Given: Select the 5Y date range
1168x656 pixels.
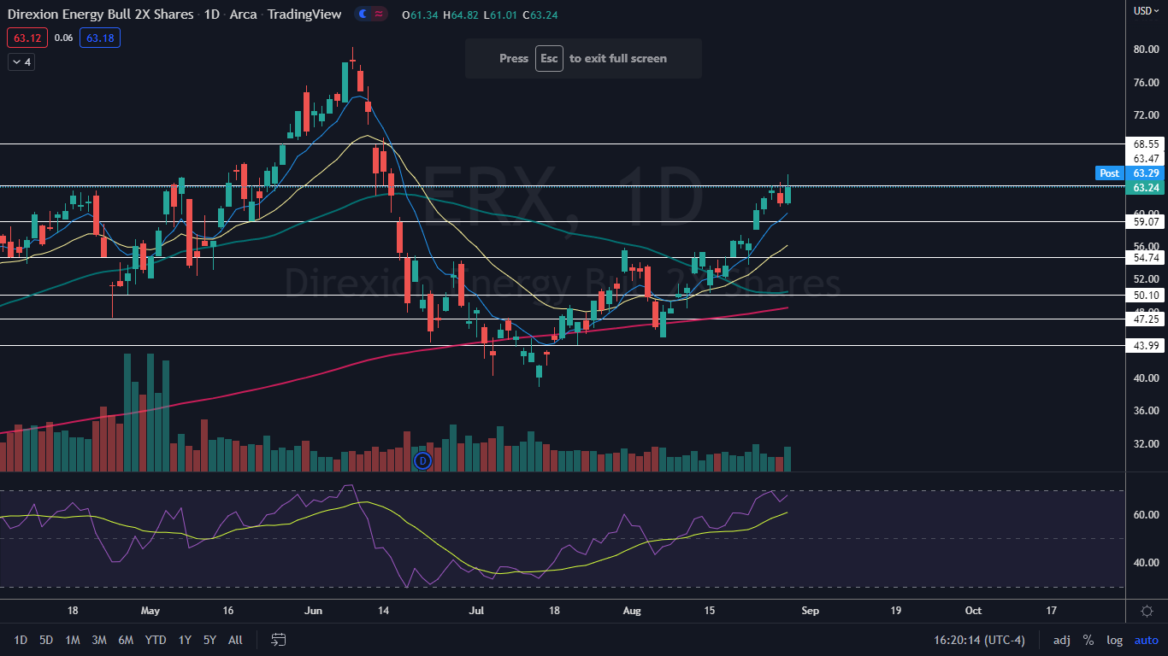Looking at the screenshot, I should point(209,640).
